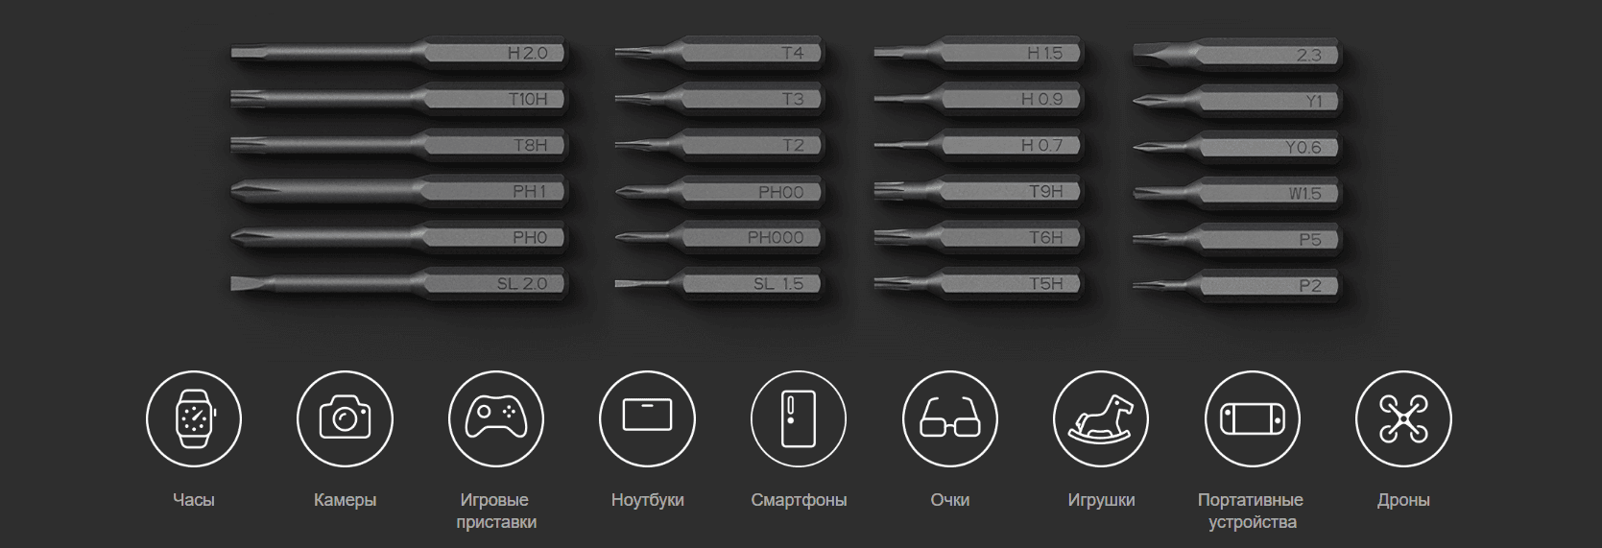
Task: Select the eyeglasses icon
Action: coord(949,419)
